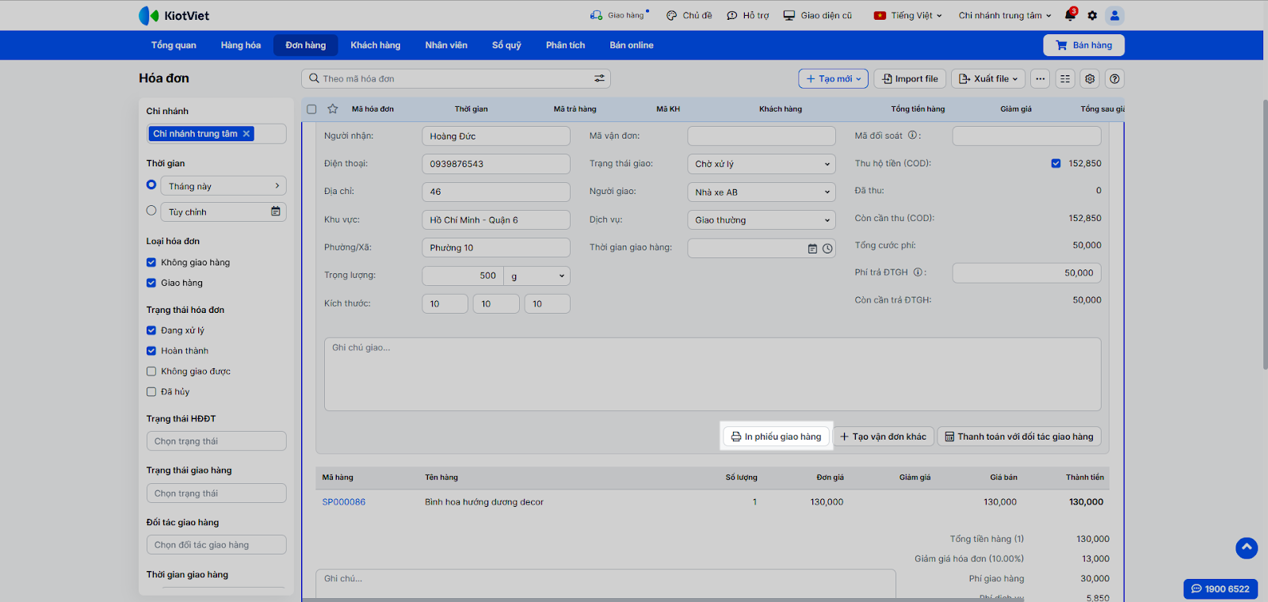Open the calendar in the Tùy chỉnh field
Screen dimensions: 1268x602
(x=276, y=211)
